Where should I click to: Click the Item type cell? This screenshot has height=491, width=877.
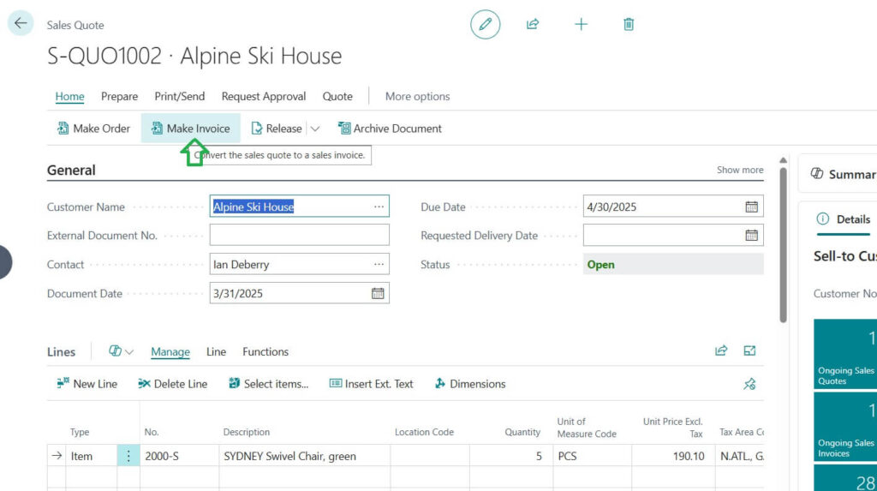tap(91, 456)
